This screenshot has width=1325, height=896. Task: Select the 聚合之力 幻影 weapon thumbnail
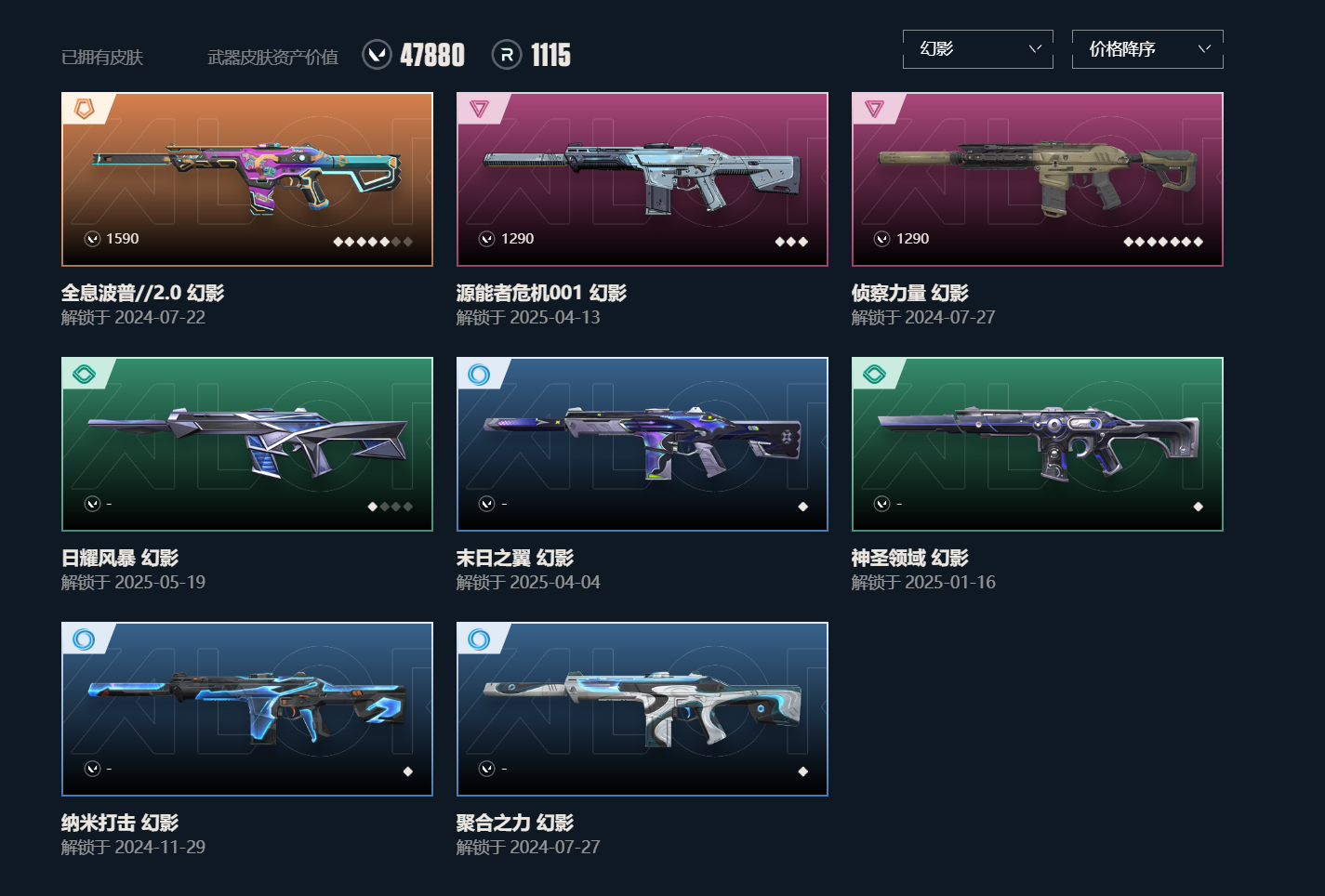point(643,709)
